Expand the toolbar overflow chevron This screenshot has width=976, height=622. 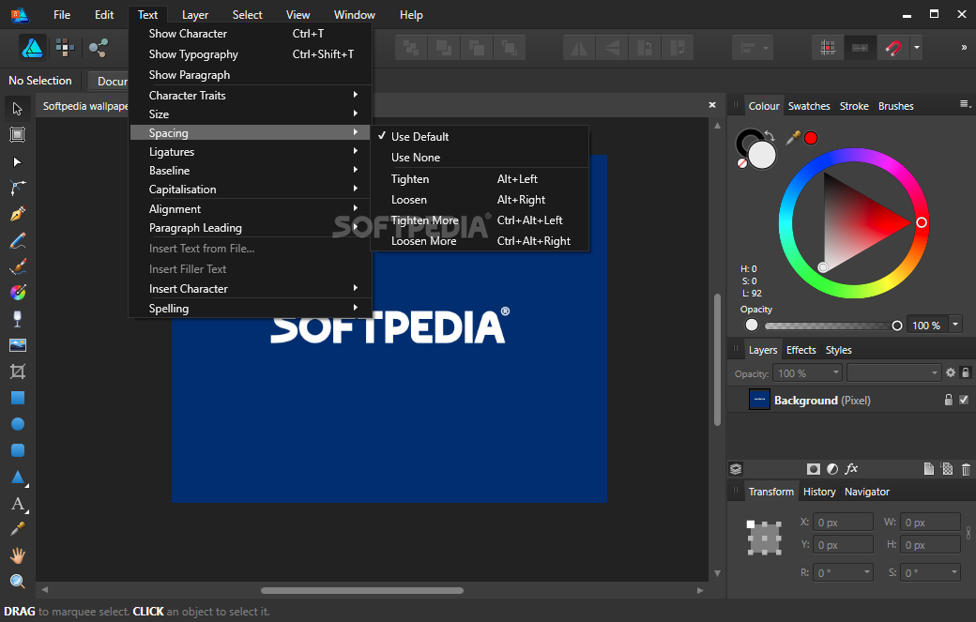pos(964,47)
